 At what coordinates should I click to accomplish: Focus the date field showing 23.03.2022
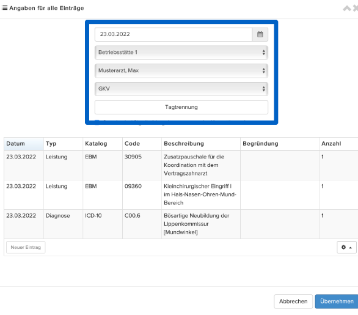tap(174, 34)
